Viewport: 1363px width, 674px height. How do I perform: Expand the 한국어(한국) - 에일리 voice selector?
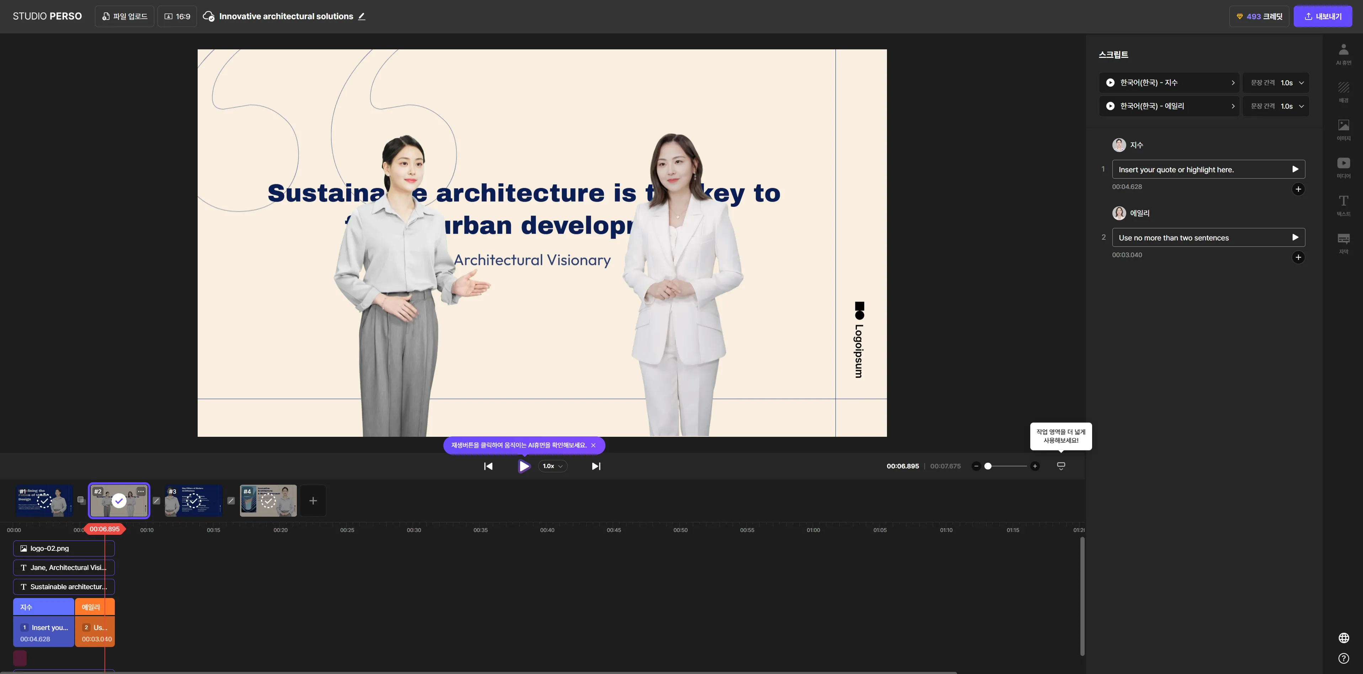[1169, 106]
